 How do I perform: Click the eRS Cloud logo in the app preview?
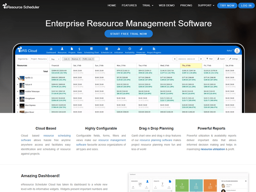(27, 50)
